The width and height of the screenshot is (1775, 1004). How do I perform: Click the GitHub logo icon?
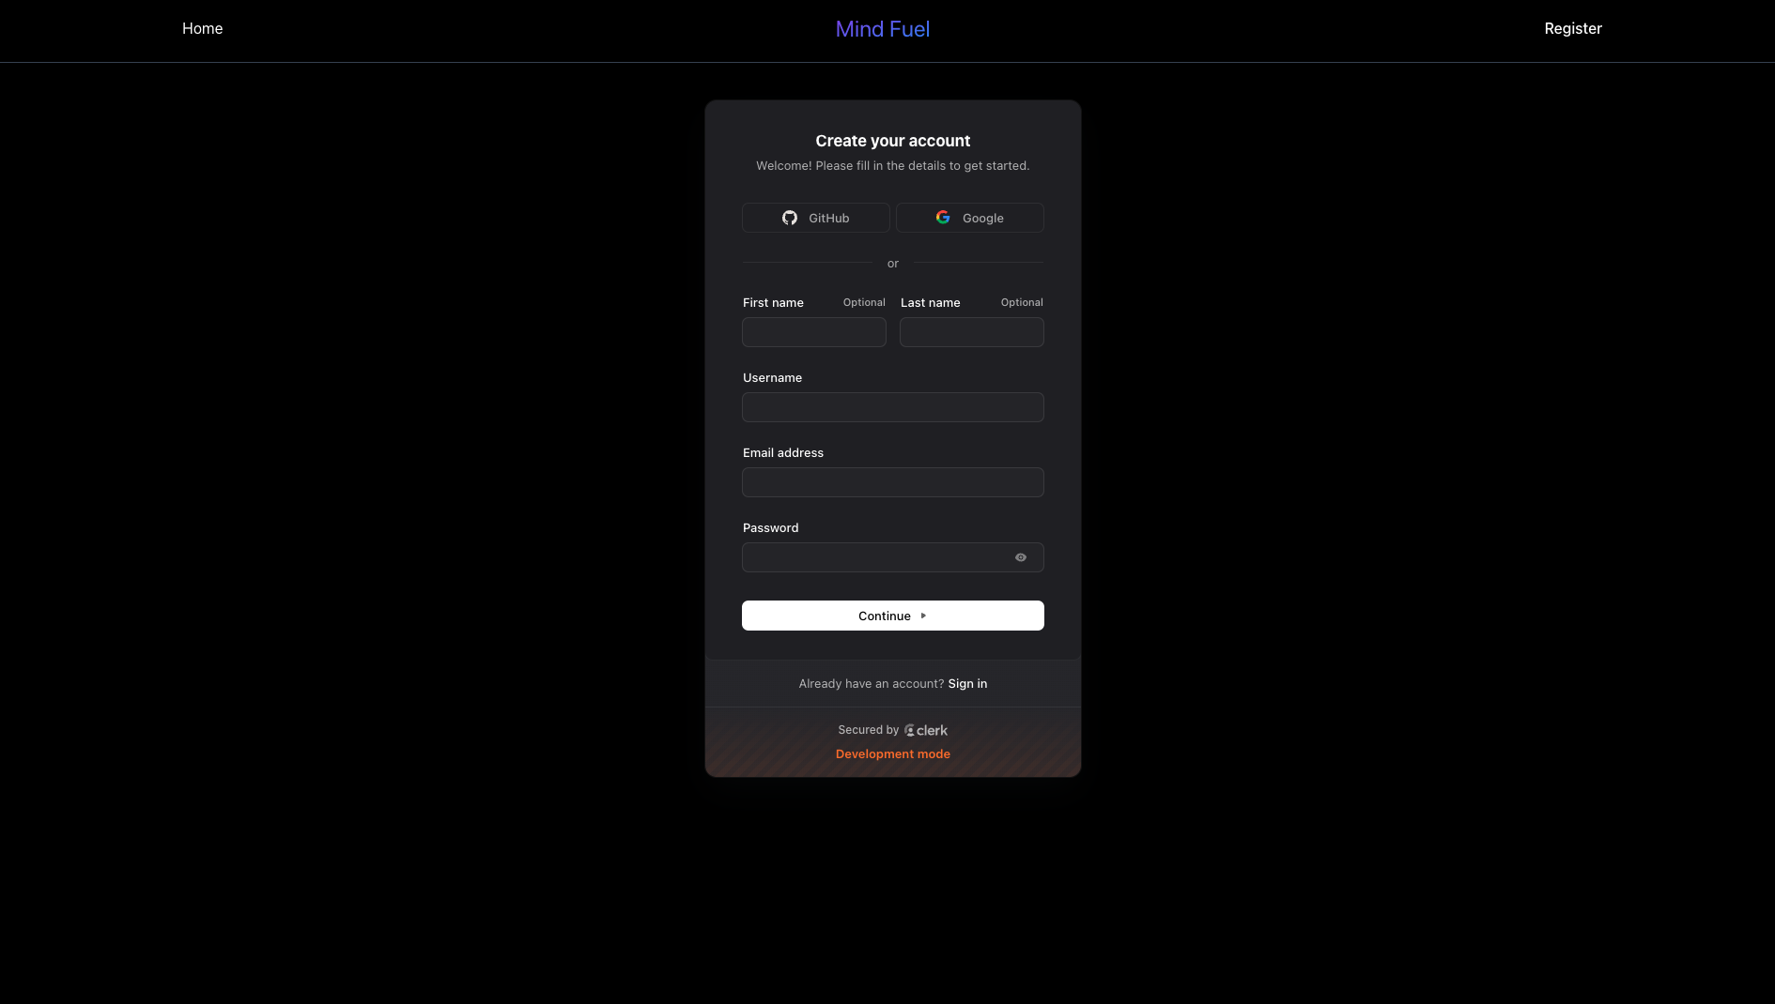790,218
